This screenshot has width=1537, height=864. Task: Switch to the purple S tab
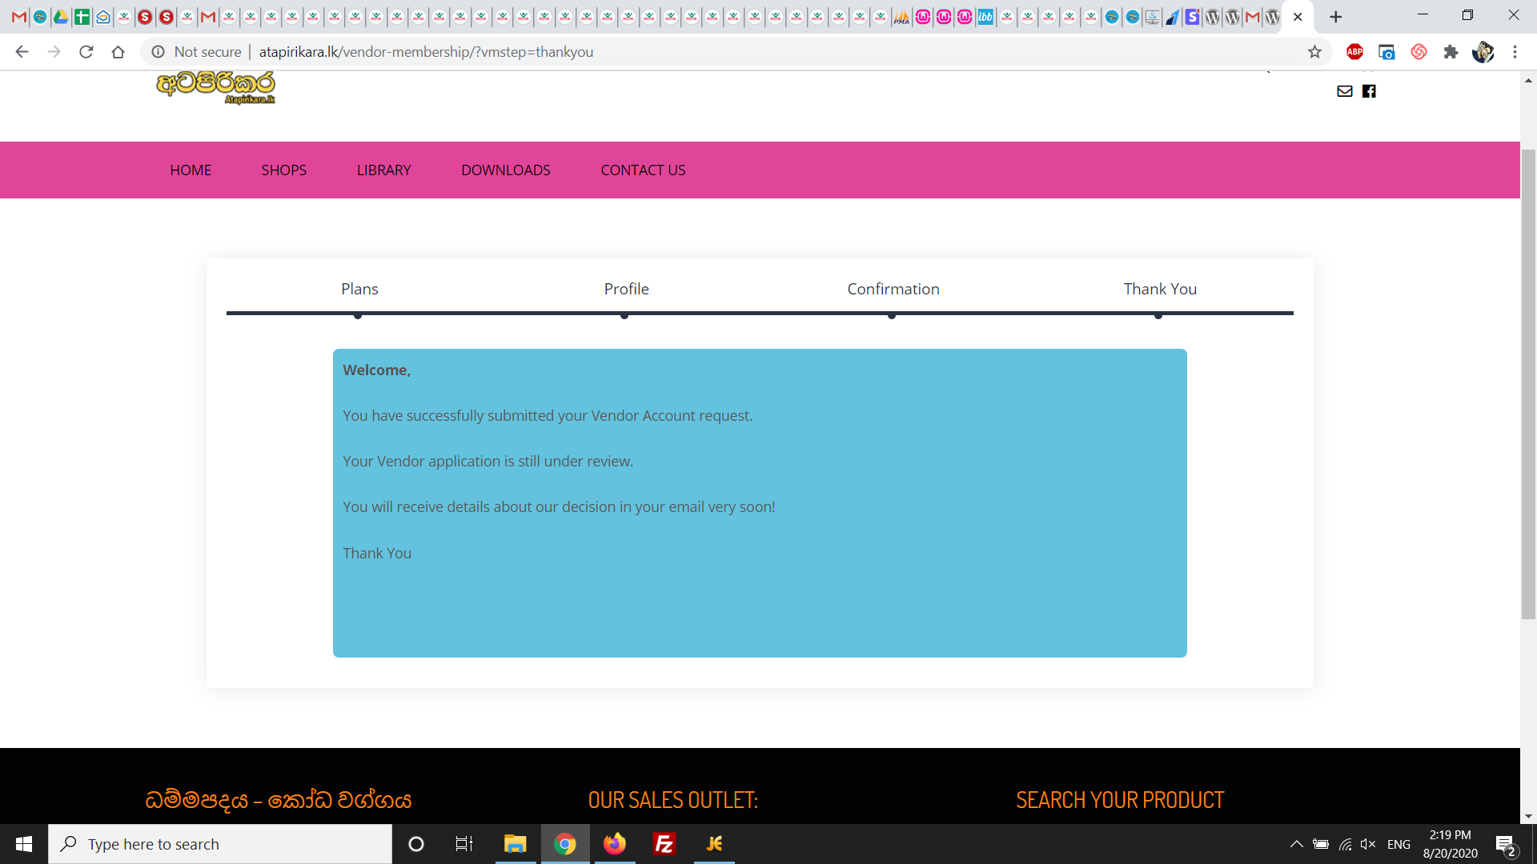1192,17
